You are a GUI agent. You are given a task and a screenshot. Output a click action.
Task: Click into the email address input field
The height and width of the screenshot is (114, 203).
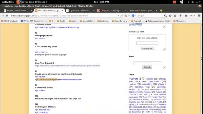coord(147,43)
